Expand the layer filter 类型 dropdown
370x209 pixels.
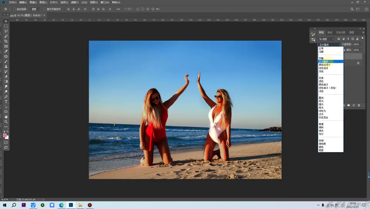pyautogui.click(x=328, y=39)
